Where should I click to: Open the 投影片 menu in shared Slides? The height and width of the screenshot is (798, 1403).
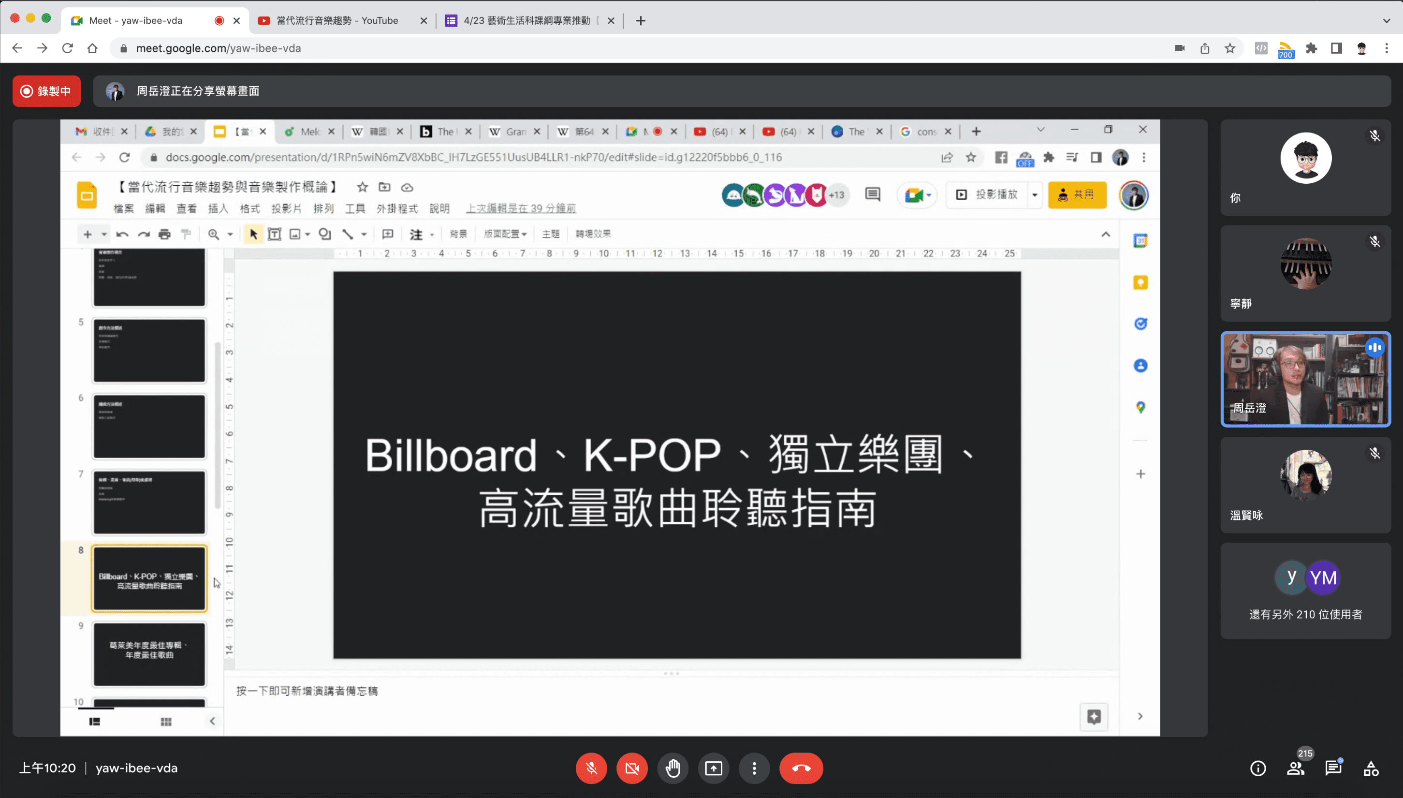(287, 208)
